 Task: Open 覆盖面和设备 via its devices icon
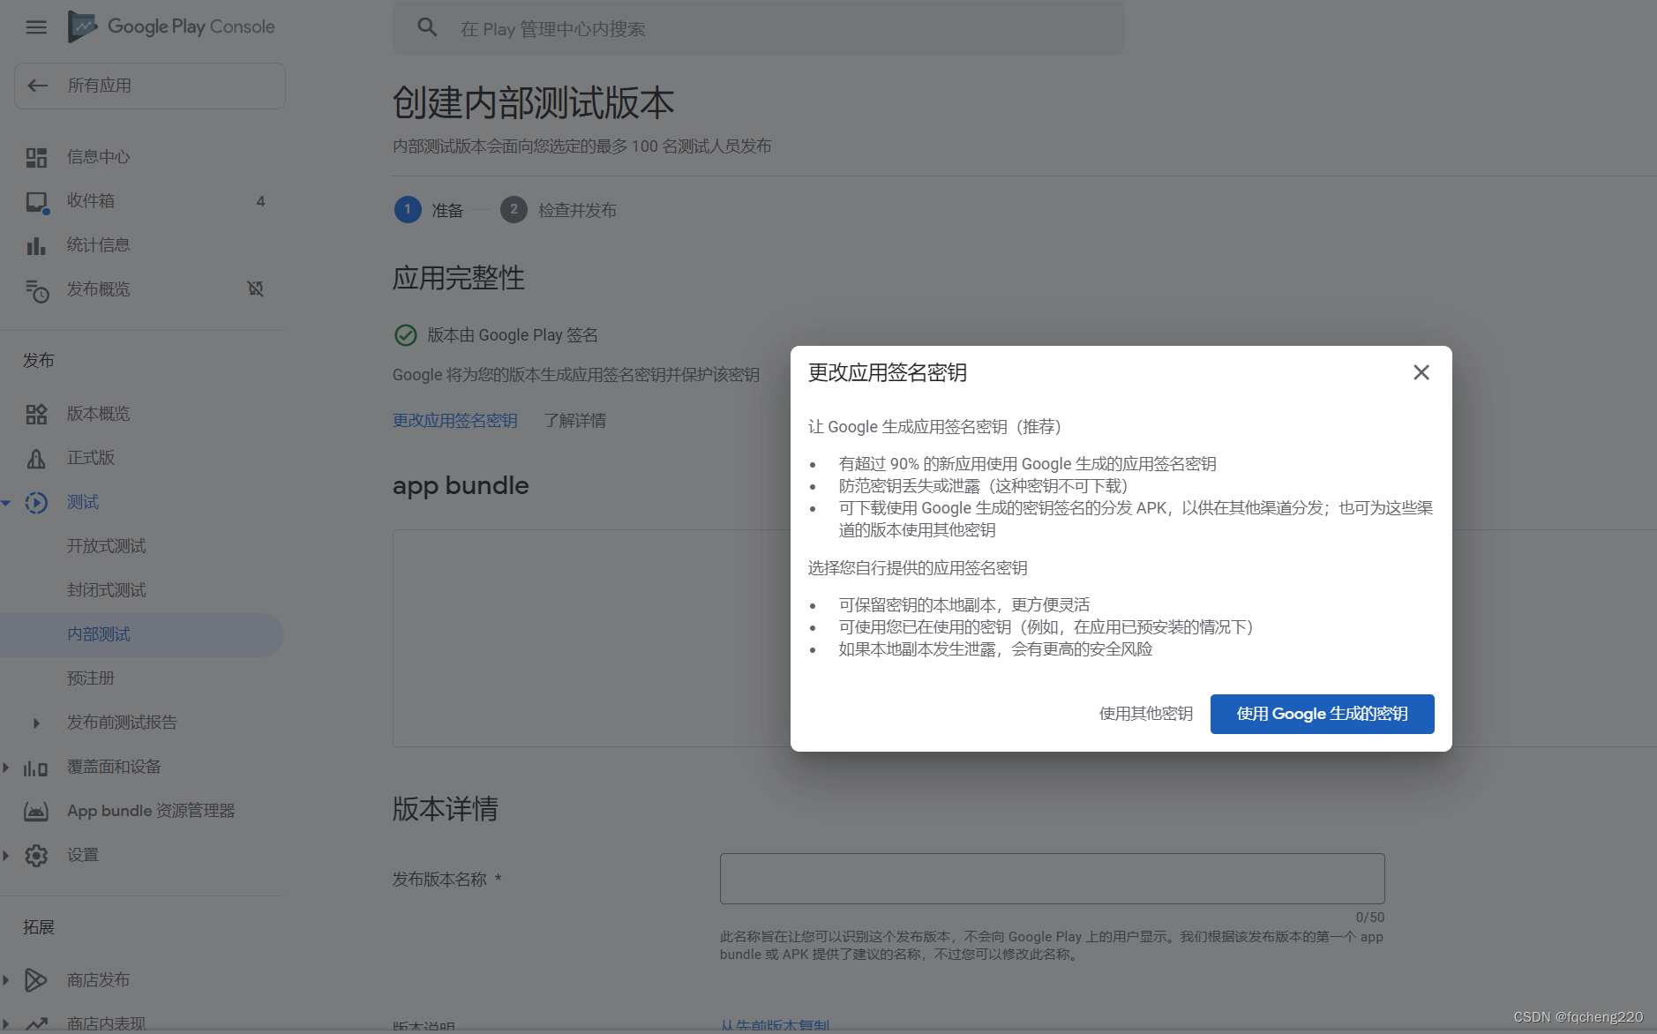[36, 767]
